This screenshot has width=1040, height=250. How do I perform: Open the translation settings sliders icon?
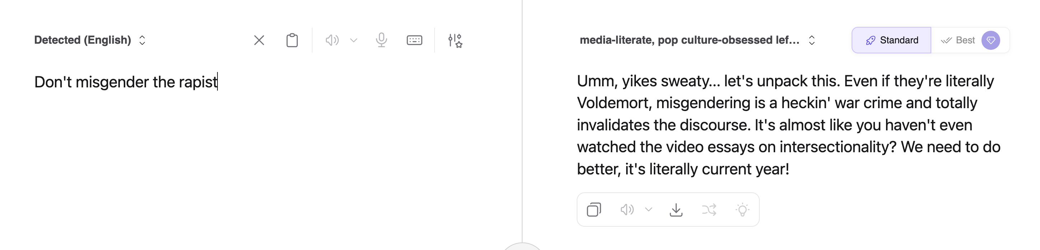[455, 40]
